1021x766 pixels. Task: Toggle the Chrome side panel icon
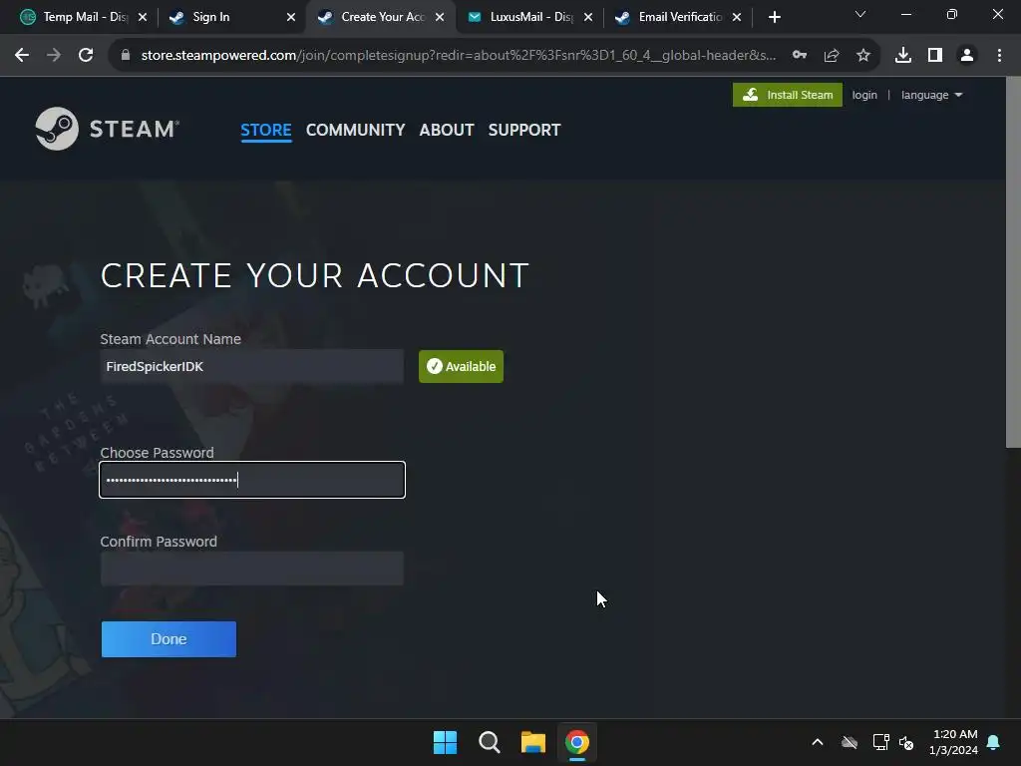935,56
